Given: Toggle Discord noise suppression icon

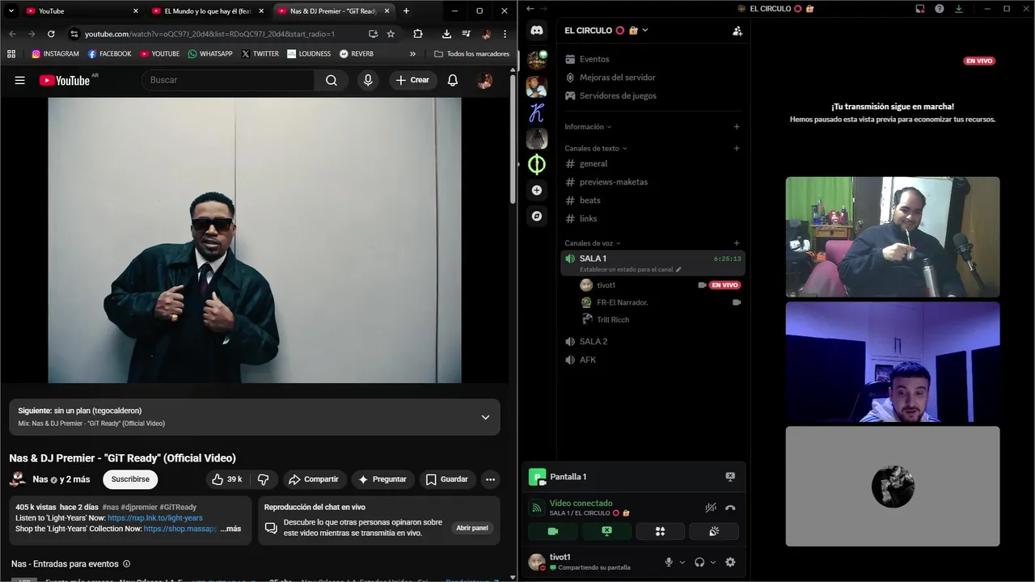Looking at the screenshot, I should click(x=711, y=508).
